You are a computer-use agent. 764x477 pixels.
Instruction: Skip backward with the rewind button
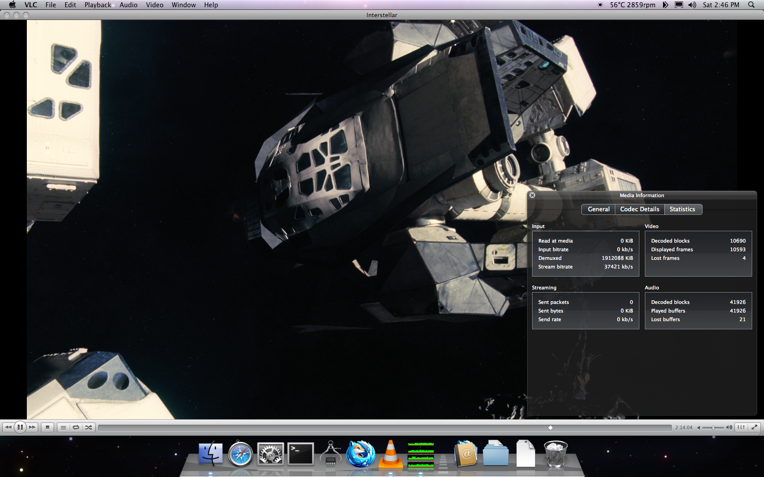point(8,427)
